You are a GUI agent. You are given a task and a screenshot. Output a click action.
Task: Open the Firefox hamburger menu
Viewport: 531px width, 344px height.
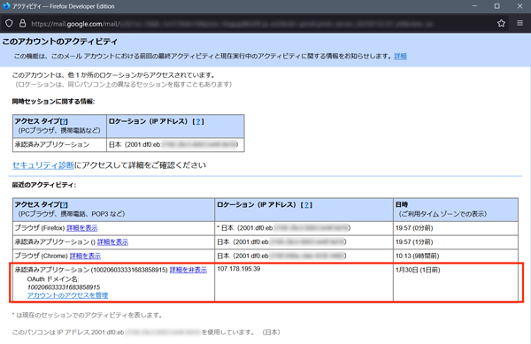tap(519, 23)
